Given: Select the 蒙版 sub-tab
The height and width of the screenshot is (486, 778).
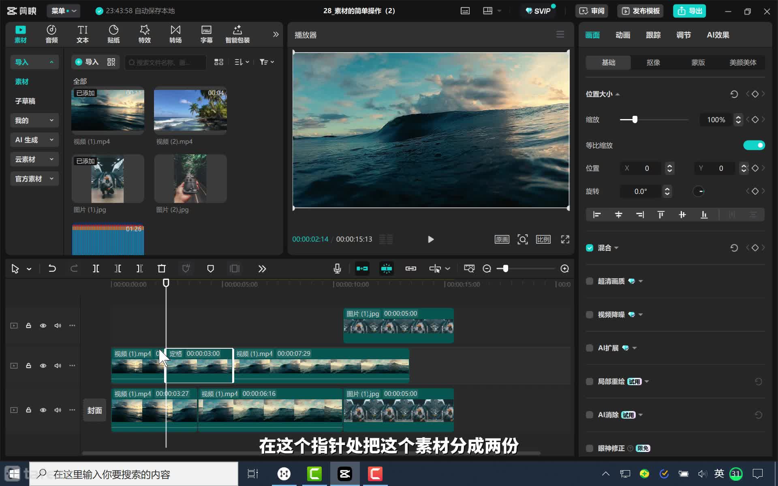Looking at the screenshot, I should 698,62.
